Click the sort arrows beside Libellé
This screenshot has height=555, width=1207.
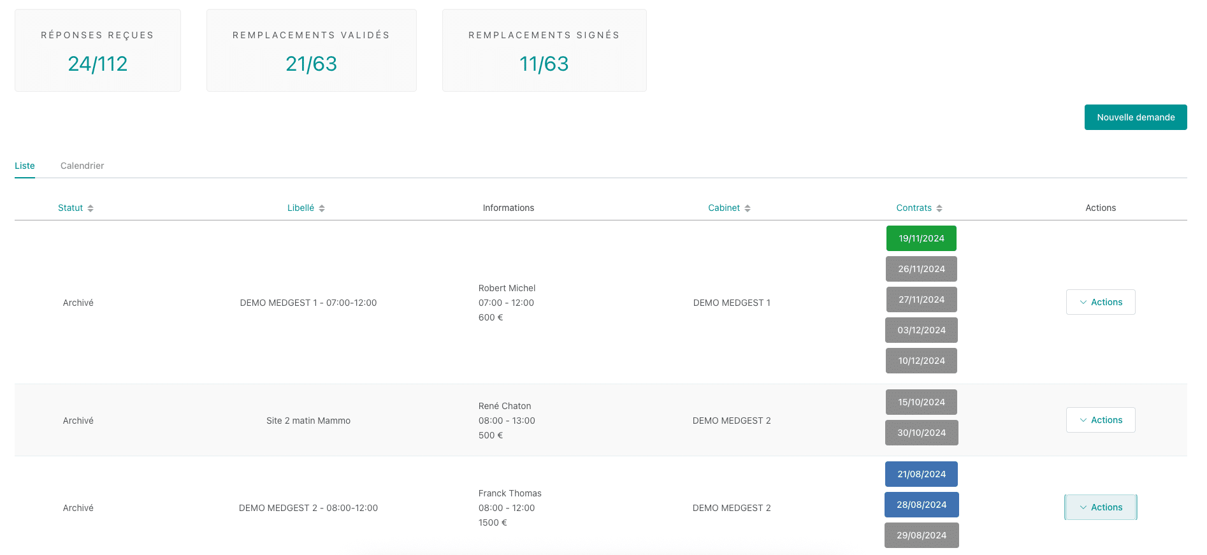click(x=322, y=208)
